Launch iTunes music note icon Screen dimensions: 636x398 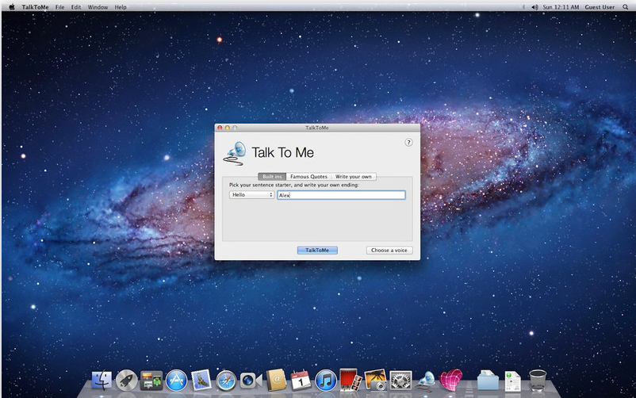326,381
